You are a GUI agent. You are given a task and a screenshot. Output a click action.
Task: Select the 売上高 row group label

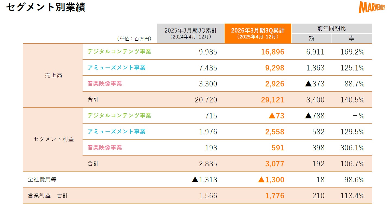pyautogui.click(x=53, y=75)
